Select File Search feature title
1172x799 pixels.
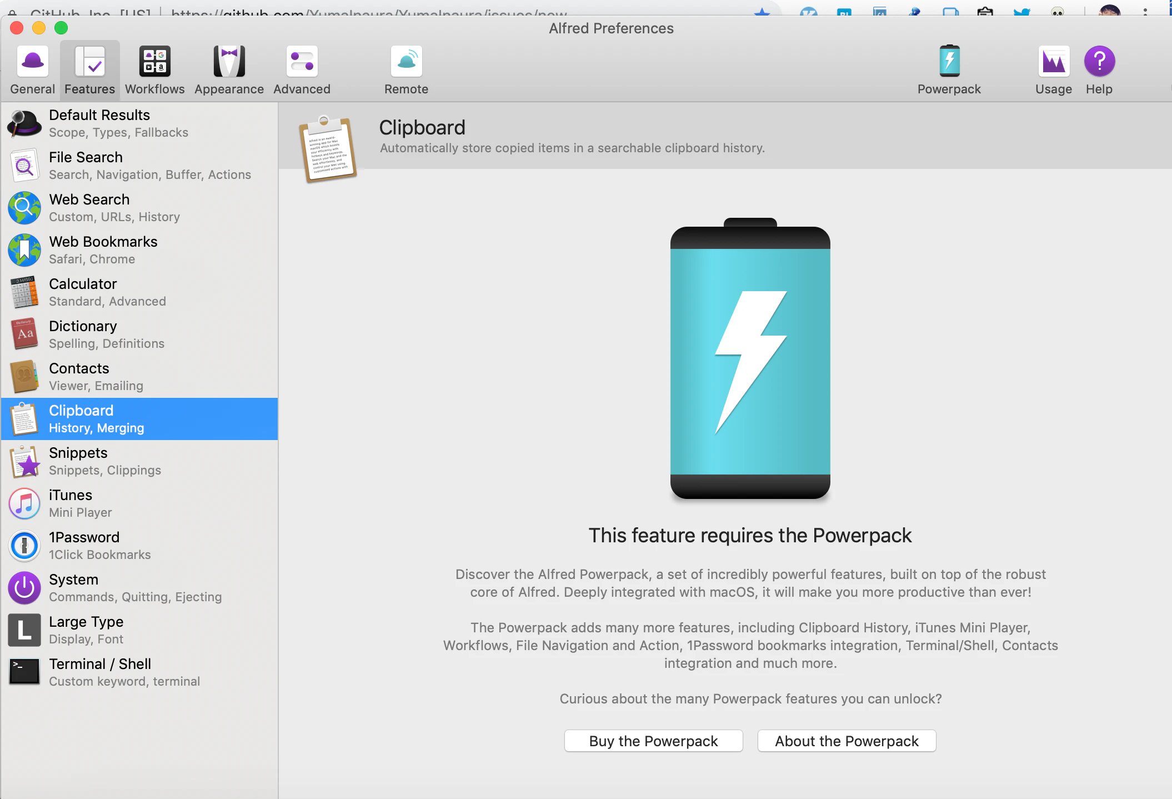click(x=86, y=157)
